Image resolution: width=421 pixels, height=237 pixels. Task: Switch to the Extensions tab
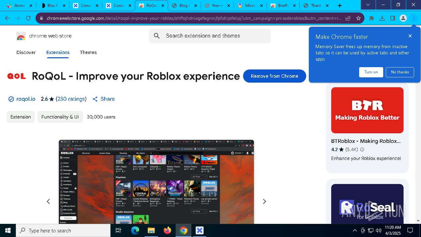pyautogui.click(x=58, y=52)
